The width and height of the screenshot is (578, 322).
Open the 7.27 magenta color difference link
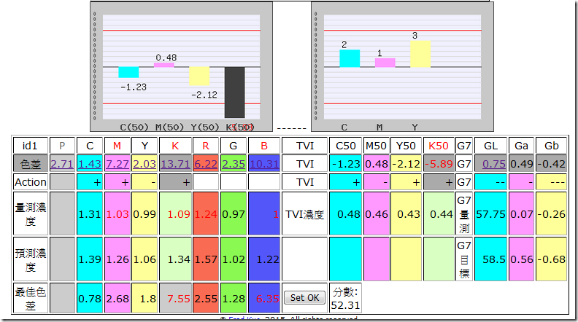[x=117, y=164]
